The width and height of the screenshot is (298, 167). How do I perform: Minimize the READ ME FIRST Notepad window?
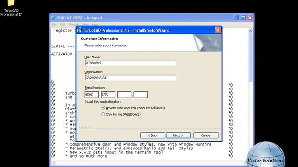click(x=236, y=18)
